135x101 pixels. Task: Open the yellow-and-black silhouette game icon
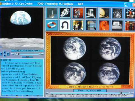coord(78,25)
